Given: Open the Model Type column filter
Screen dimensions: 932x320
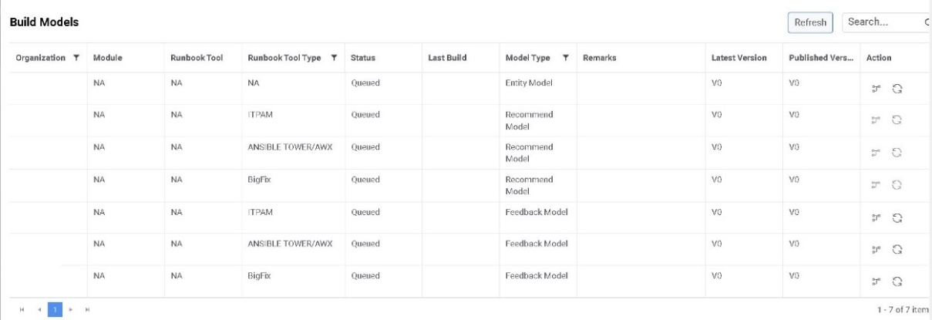Looking at the screenshot, I should pyautogui.click(x=566, y=58).
